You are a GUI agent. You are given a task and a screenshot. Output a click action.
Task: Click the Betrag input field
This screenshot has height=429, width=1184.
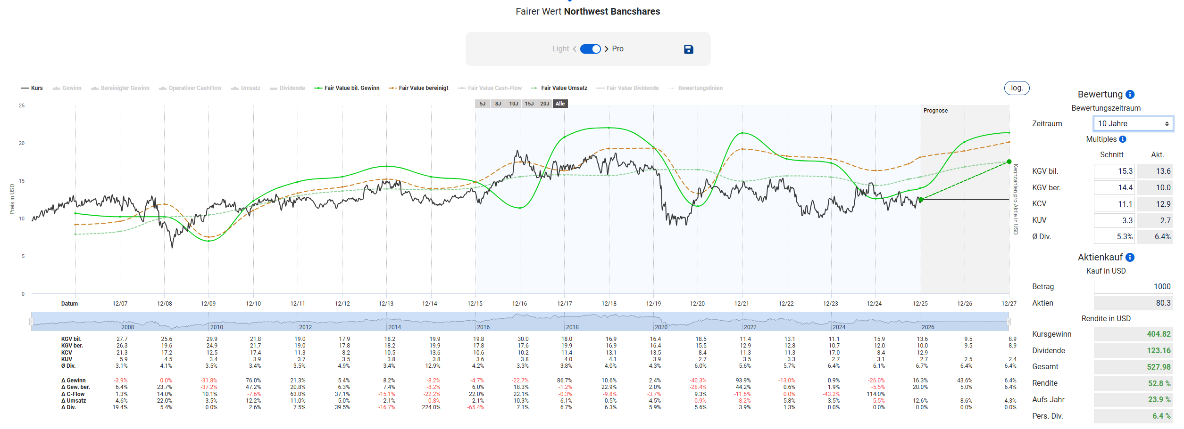tap(1133, 287)
